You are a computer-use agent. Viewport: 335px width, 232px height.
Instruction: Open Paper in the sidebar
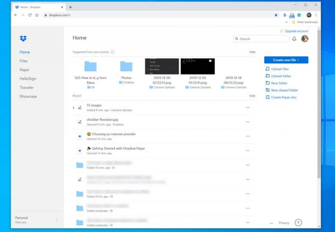coord(24,70)
